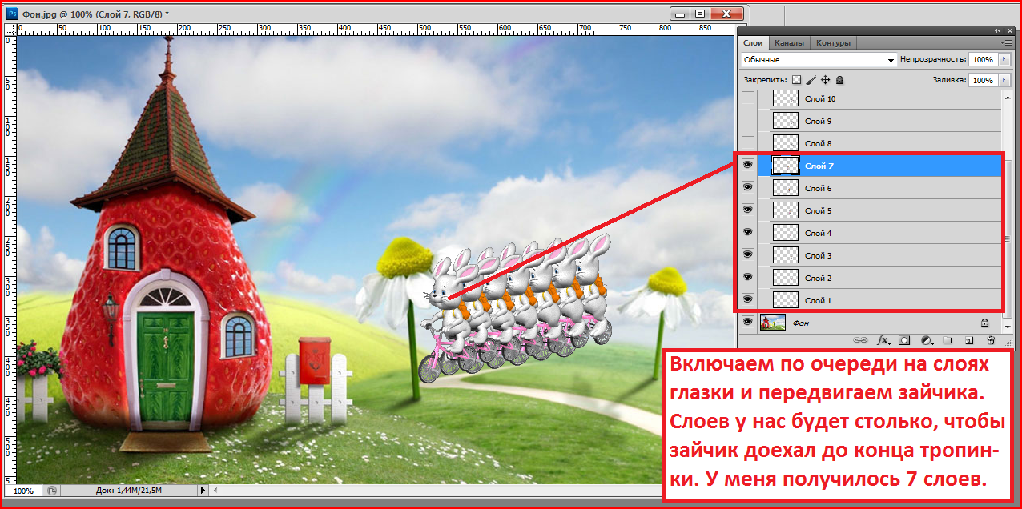1022x509 pixels.
Task: Create a new layer group folder
Action: coord(946,340)
